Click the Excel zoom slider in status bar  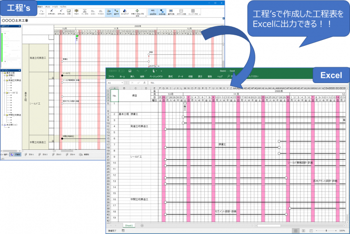tap(325, 231)
